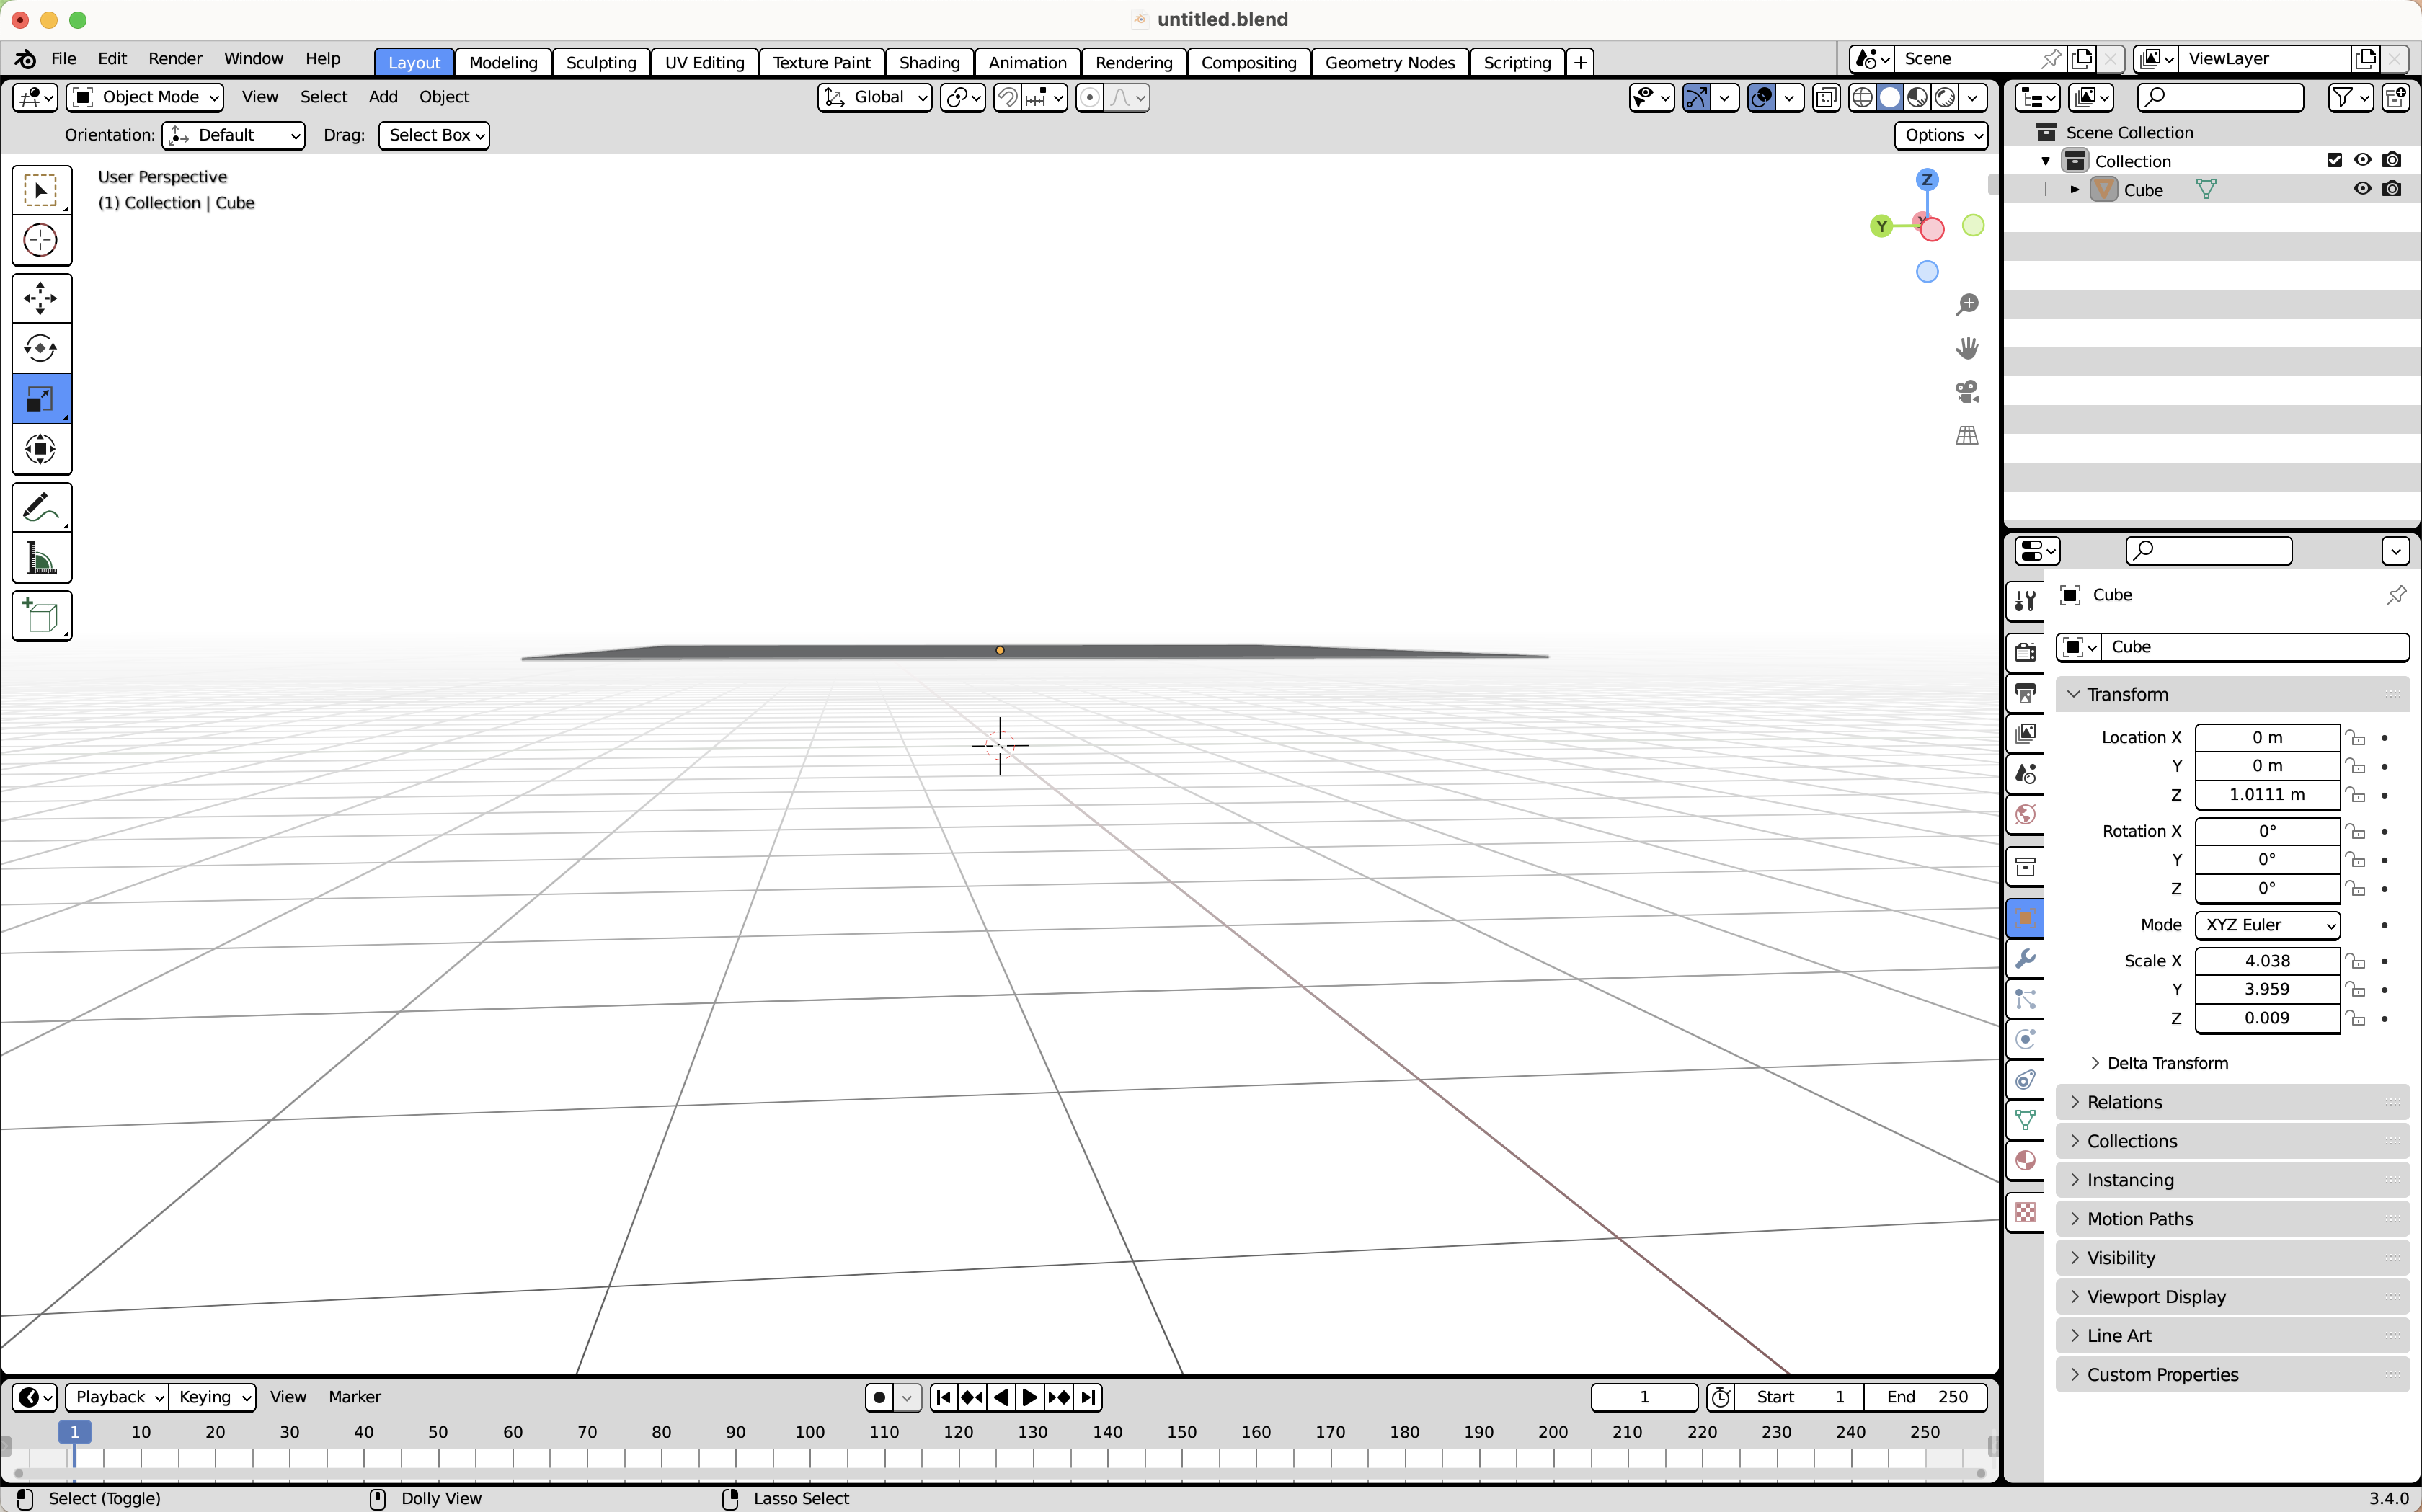Open the Material properties tab
The height and width of the screenshot is (1512, 2422).
[2026, 1161]
